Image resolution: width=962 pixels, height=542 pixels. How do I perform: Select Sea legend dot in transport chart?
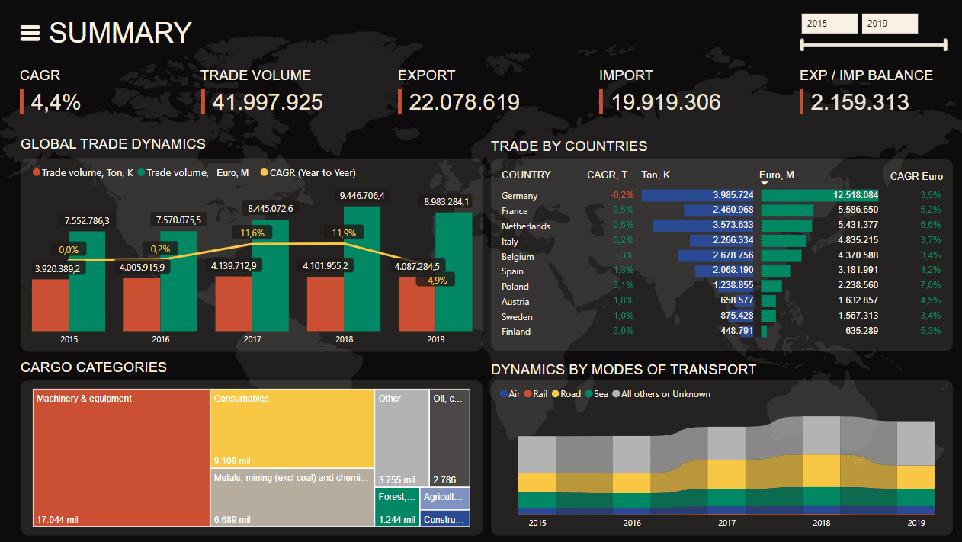point(589,394)
